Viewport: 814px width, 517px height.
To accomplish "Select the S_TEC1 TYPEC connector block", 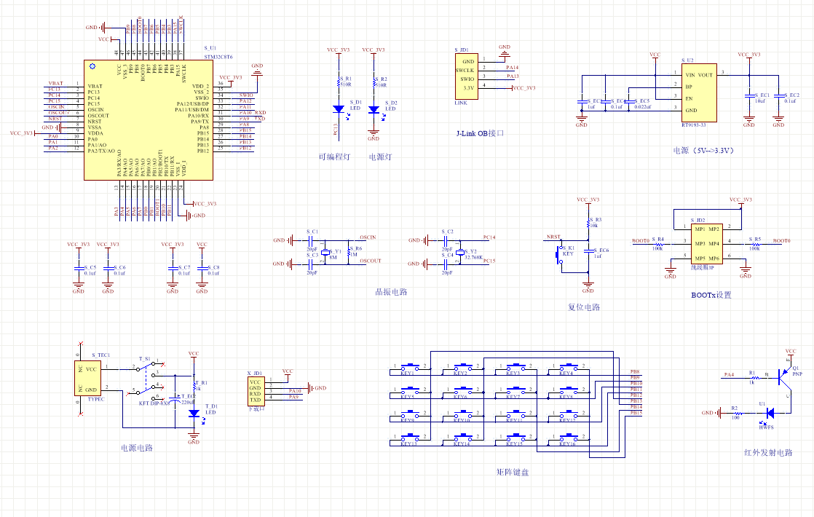I will (89, 379).
